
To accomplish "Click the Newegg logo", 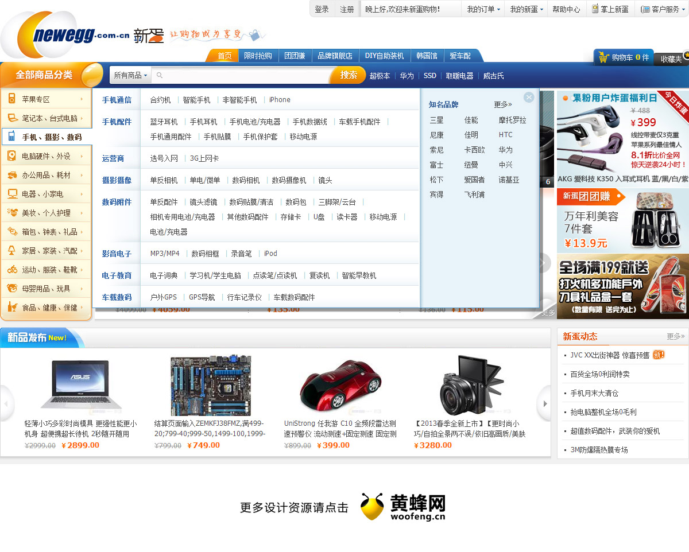I will [66, 36].
